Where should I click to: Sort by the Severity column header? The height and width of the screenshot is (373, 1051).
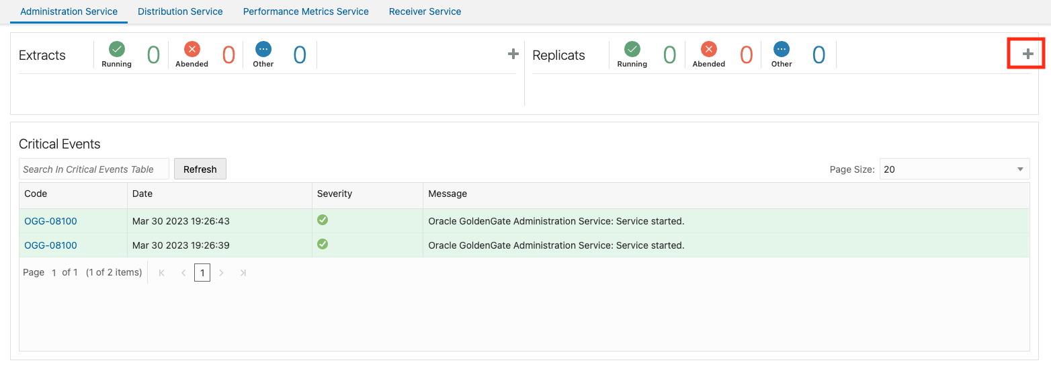click(335, 194)
